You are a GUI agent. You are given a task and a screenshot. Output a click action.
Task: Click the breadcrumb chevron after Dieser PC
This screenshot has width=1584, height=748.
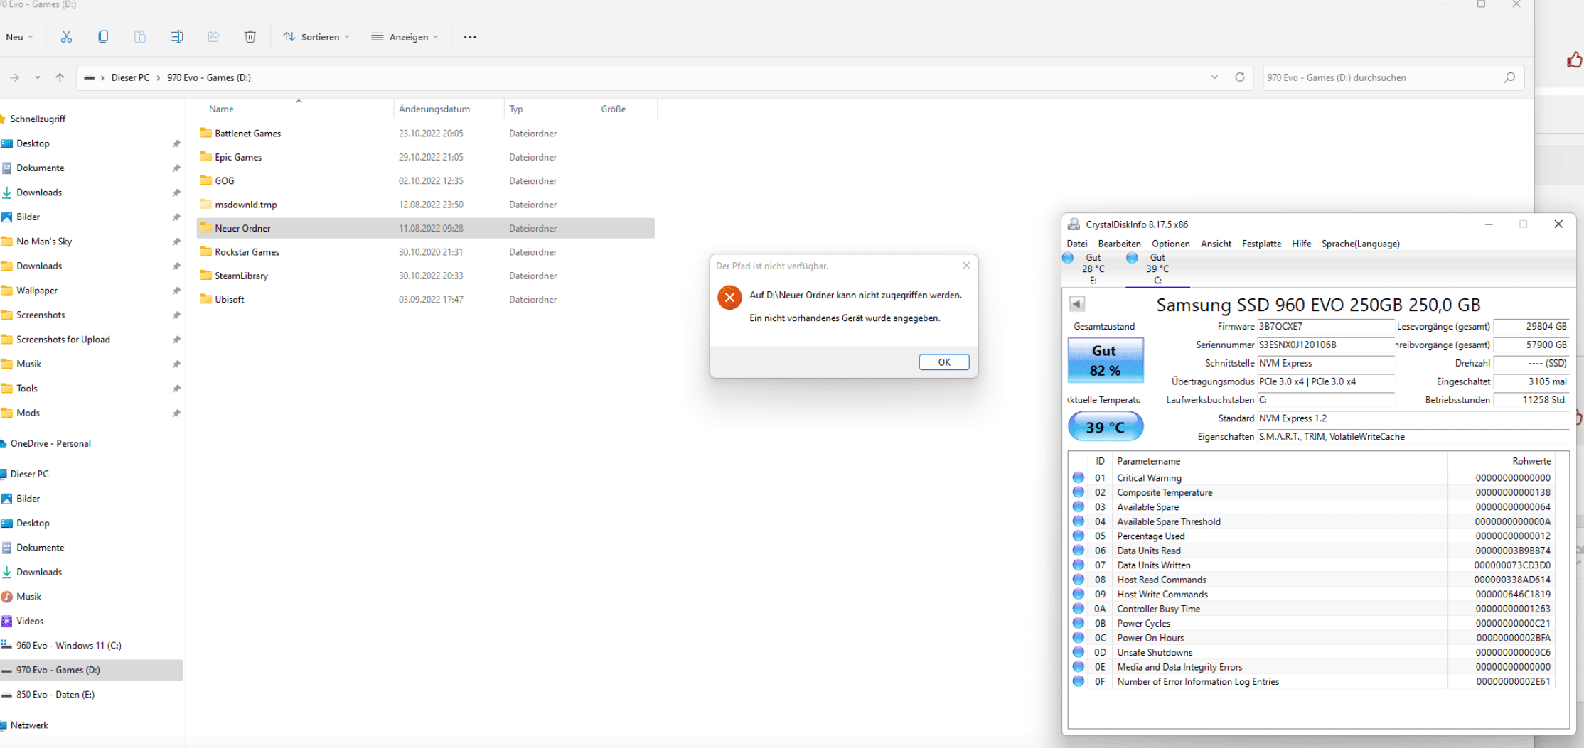[x=159, y=77]
